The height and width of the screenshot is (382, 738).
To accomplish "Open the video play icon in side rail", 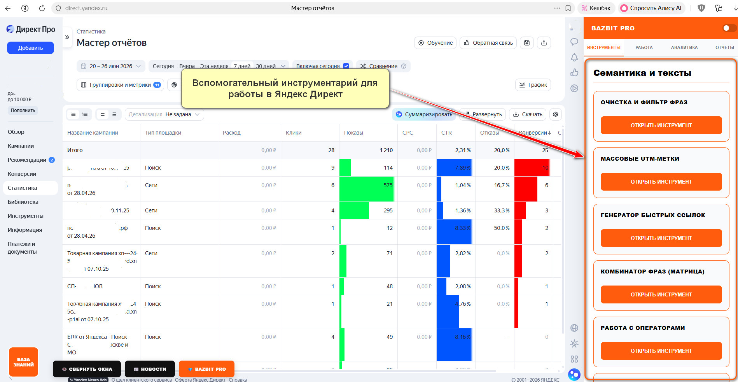I will coord(574,88).
